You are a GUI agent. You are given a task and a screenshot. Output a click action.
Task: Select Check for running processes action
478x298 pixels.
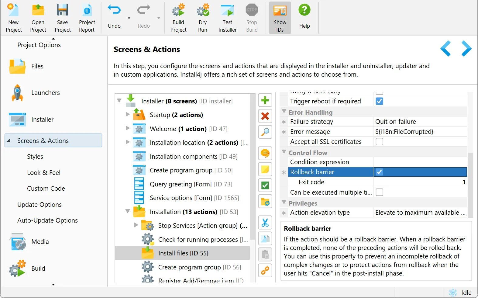[x=183, y=239]
